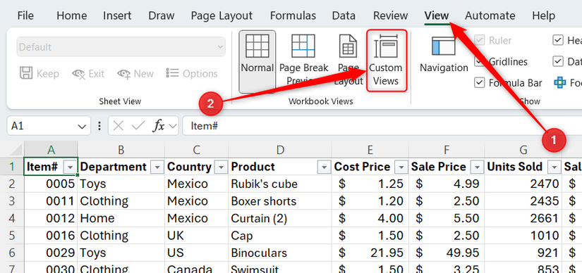
Task: Open formula bar three-dot handle
Action: pos(99,126)
